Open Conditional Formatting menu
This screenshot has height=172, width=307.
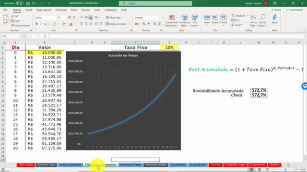172,21
